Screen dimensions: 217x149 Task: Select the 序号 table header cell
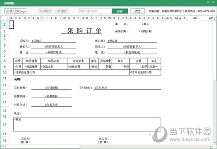(18, 61)
